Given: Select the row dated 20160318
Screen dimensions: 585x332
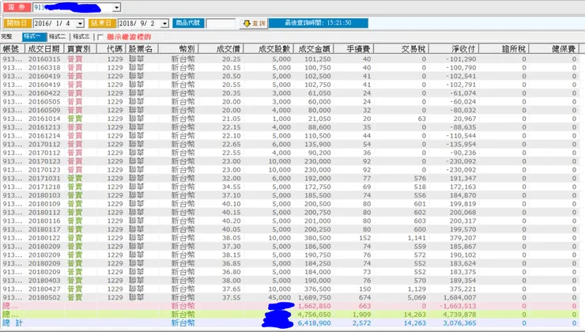Looking at the screenshot, I should pyautogui.click(x=290, y=67).
